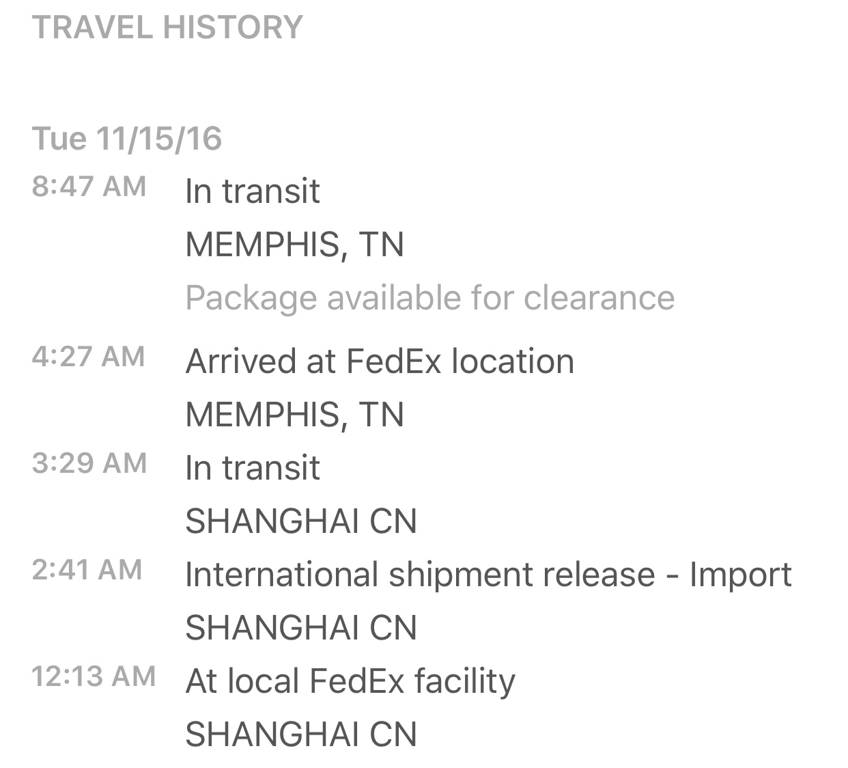Click the 4:27 AM timestamp
Screen dimensions: 848x768
pos(88,357)
